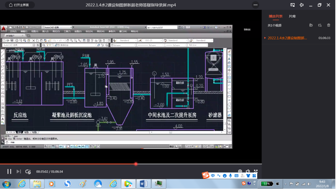
Task: Mute the player volume
Action: tap(248, 171)
